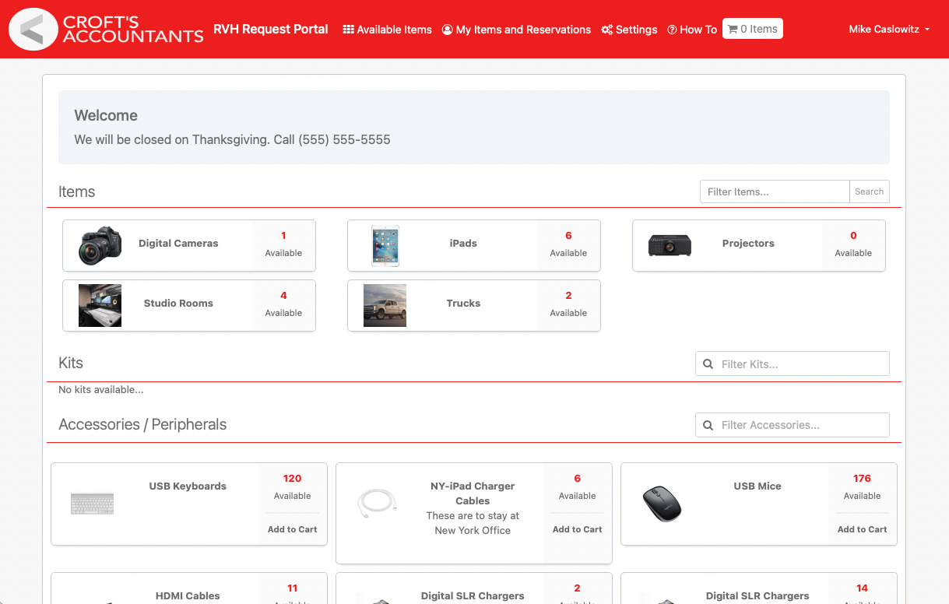
Task: Open Settings via the gears icon
Action: (607, 29)
